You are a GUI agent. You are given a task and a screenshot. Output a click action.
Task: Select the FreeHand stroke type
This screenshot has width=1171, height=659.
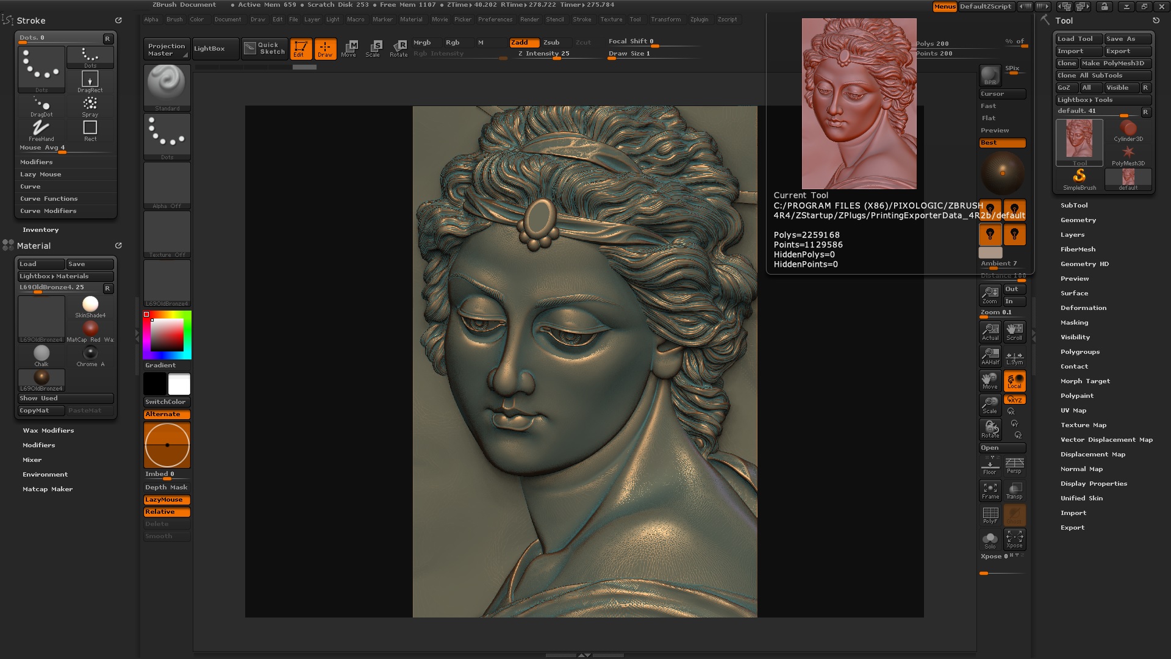41,129
